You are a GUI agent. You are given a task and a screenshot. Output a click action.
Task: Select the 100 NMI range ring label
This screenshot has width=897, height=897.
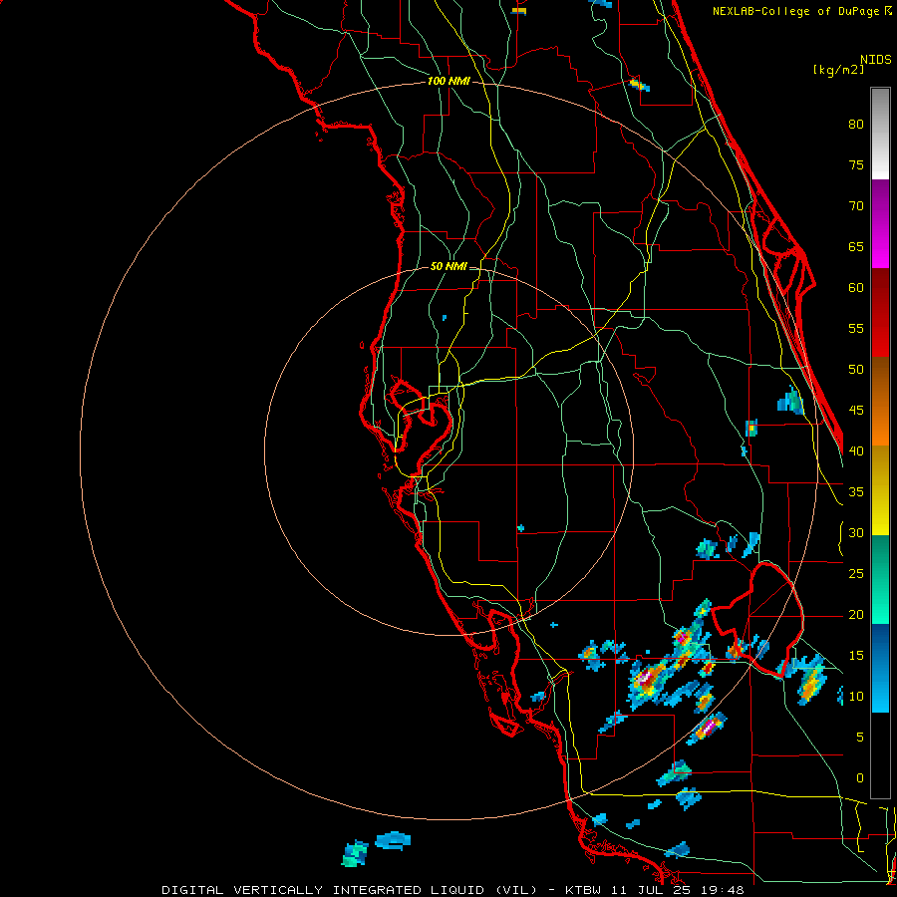point(448,82)
